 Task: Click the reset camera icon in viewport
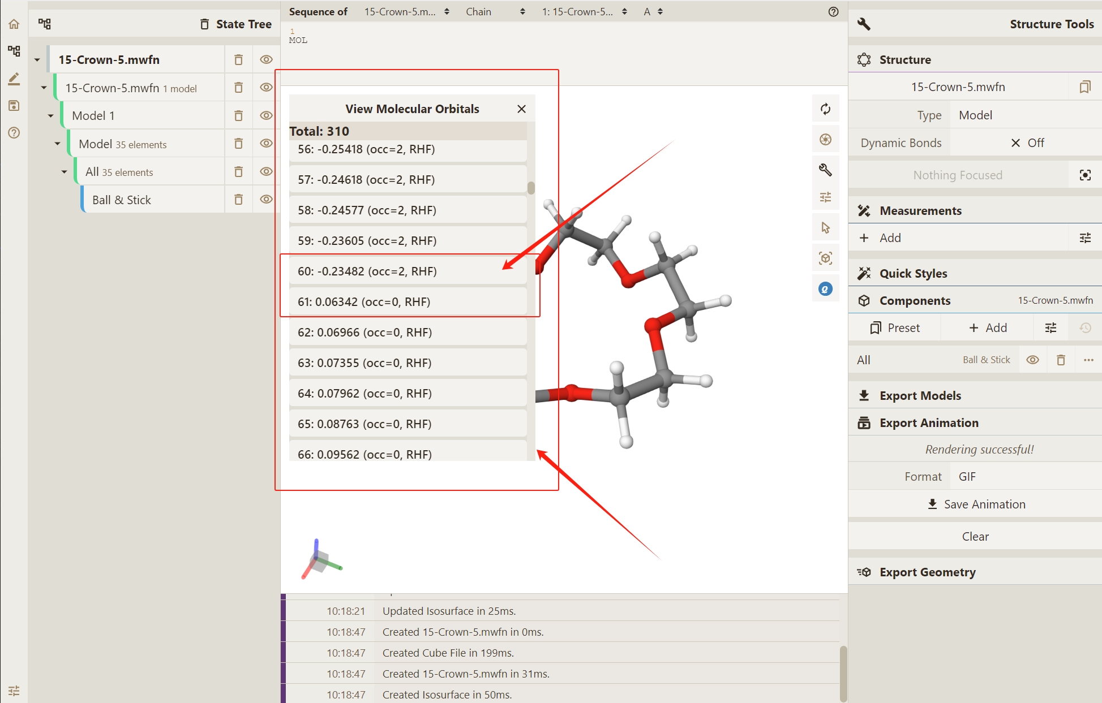825,109
